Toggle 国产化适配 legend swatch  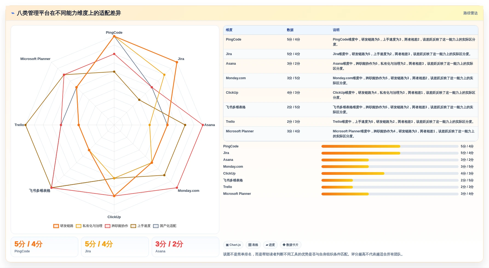pyautogui.click(x=156, y=226)
